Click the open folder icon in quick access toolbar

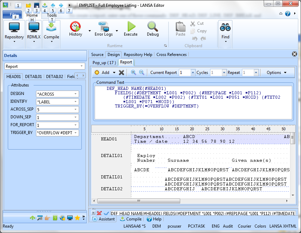click(29, 5)
